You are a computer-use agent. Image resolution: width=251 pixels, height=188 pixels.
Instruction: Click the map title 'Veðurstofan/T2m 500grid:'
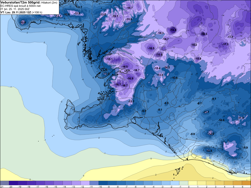(x=21, y=3)
